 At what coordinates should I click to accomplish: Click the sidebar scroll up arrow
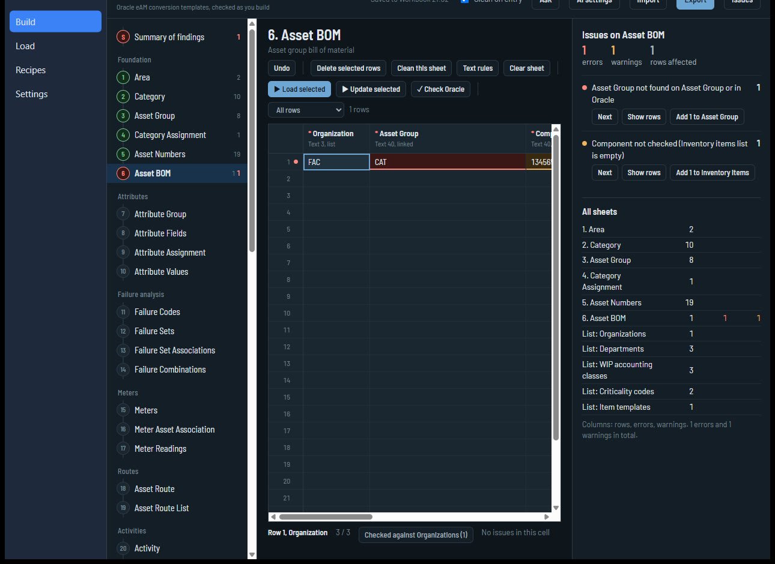(252, 23)
